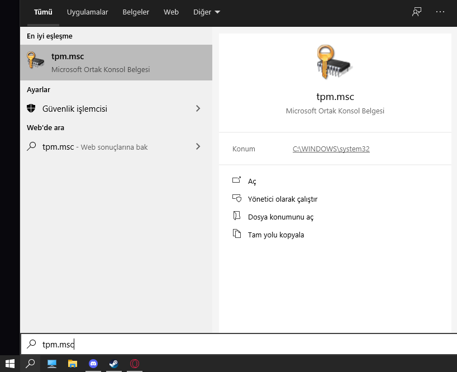Click the En iyi eşleşme heading
Image resolution: width=457 pixels, height=372 pixels.
50,36
